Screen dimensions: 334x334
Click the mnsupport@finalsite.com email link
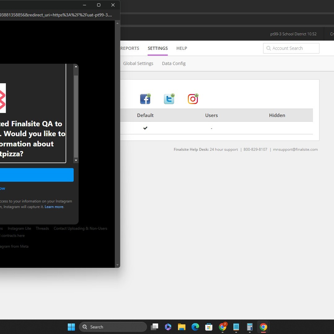tap(295, 150)
